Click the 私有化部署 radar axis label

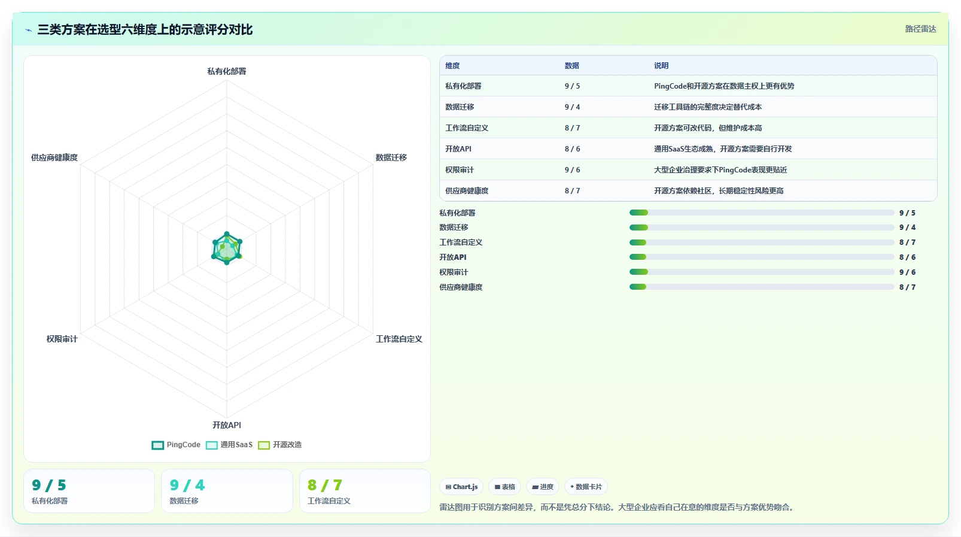pyautogui.click(x=227, y=71)
